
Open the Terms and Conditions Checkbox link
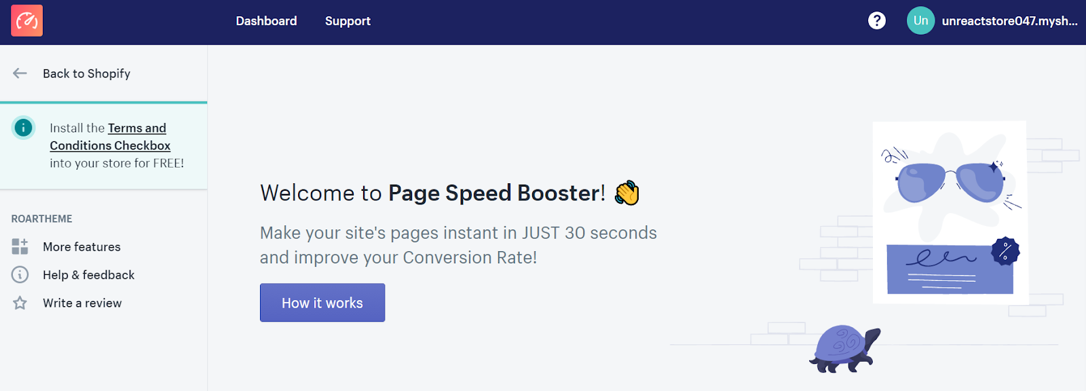pos(110,136)
